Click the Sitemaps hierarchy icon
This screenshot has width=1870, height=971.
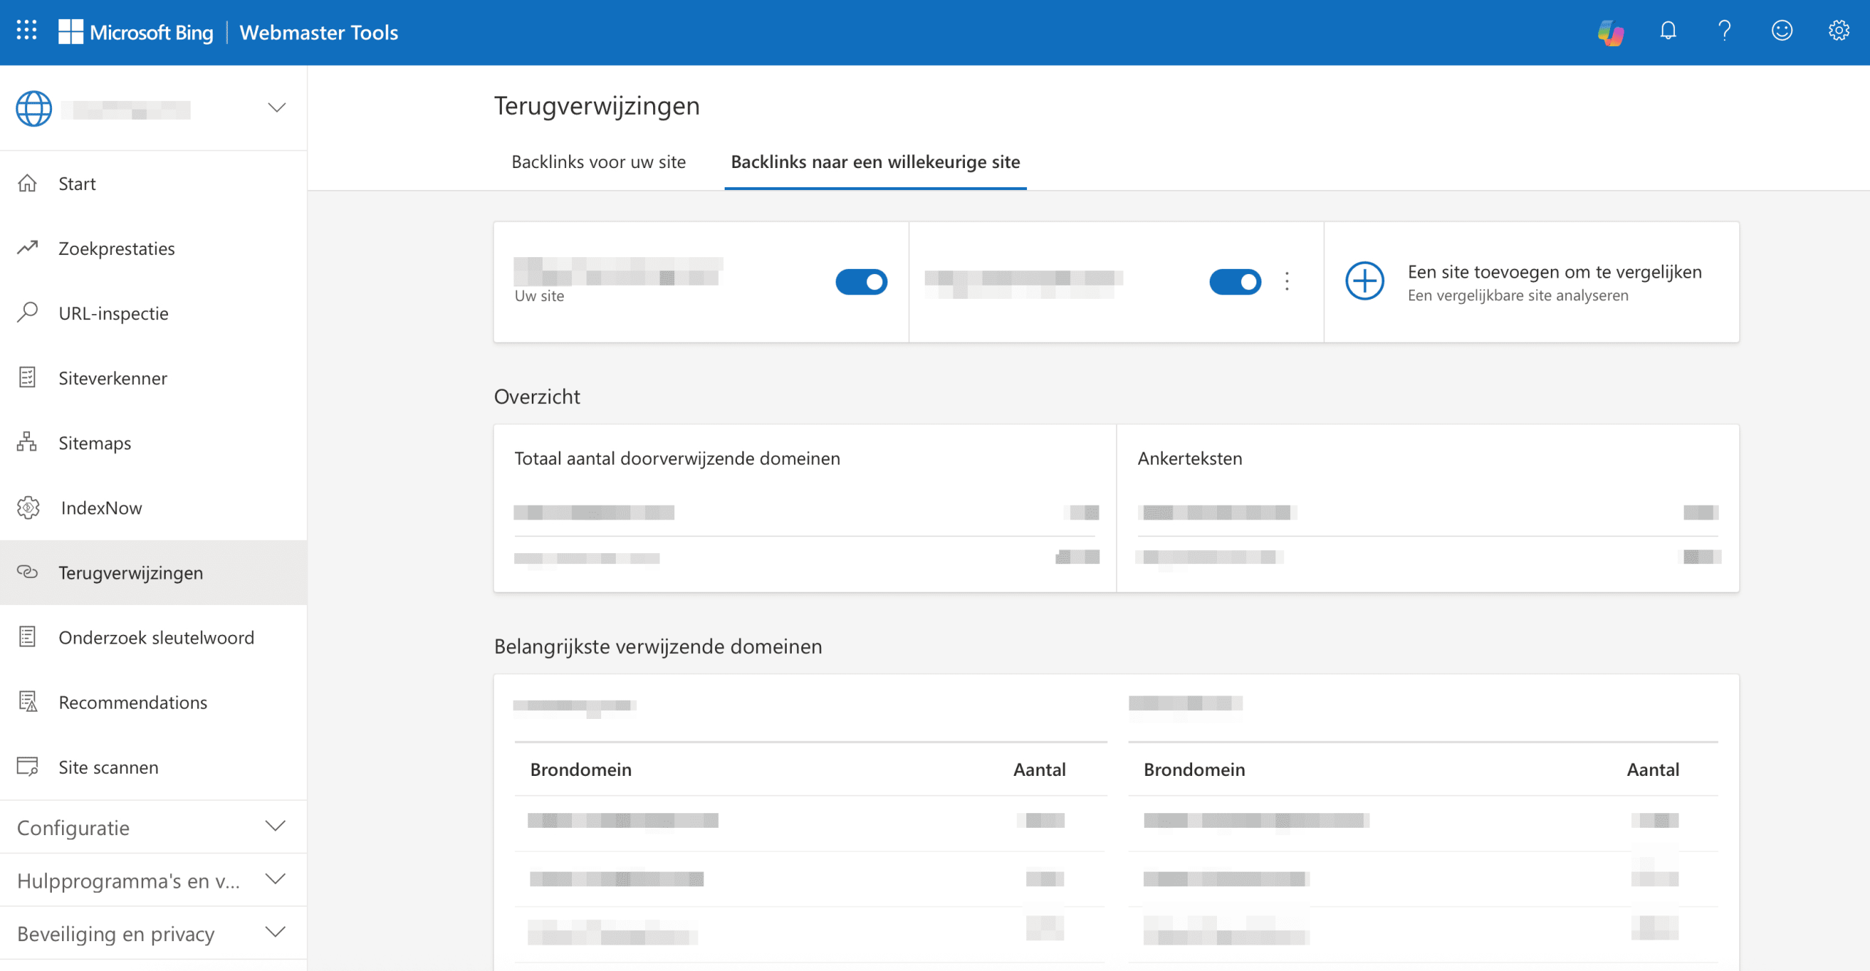27,442
